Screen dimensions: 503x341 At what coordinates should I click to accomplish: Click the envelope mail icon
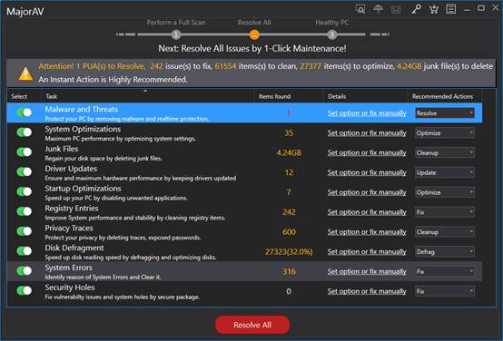(396, 10)
